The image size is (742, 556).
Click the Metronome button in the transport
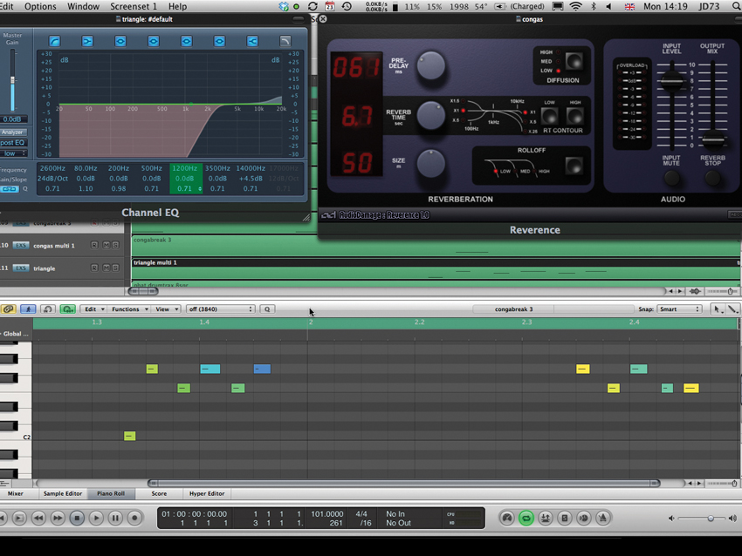coord(602,519)
